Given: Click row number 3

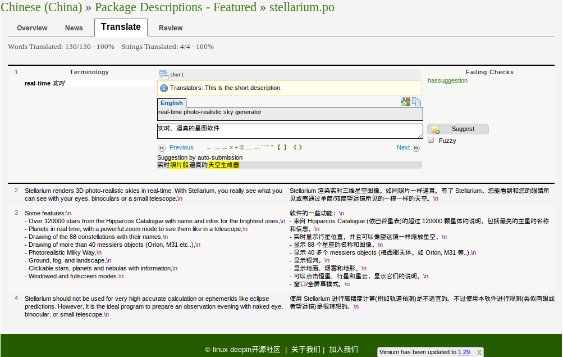Looking at the screenshot, I should click(16, 213).
